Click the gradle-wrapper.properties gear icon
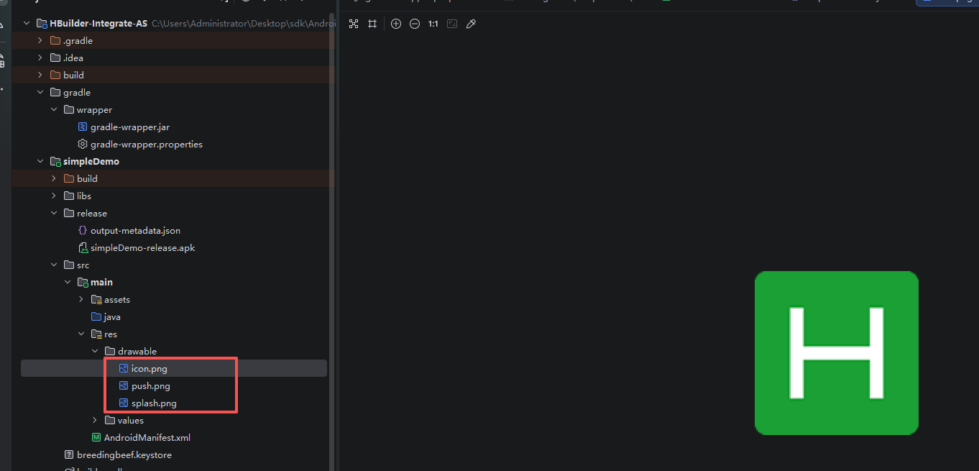Image resolution: width=979 pixels, height=471 pixels. coord(83,145)
